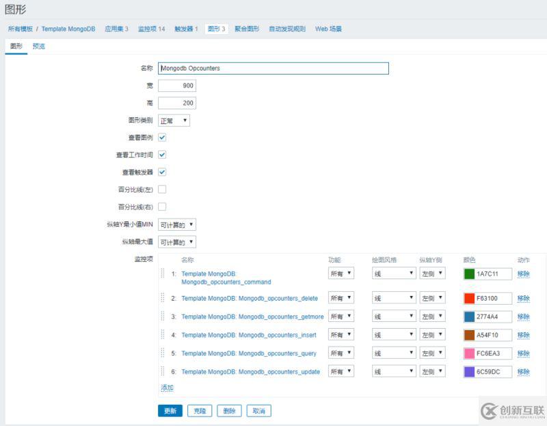Switch to the 预览 tab
Viewport: 547px width, 426px height.
point(39,46)
